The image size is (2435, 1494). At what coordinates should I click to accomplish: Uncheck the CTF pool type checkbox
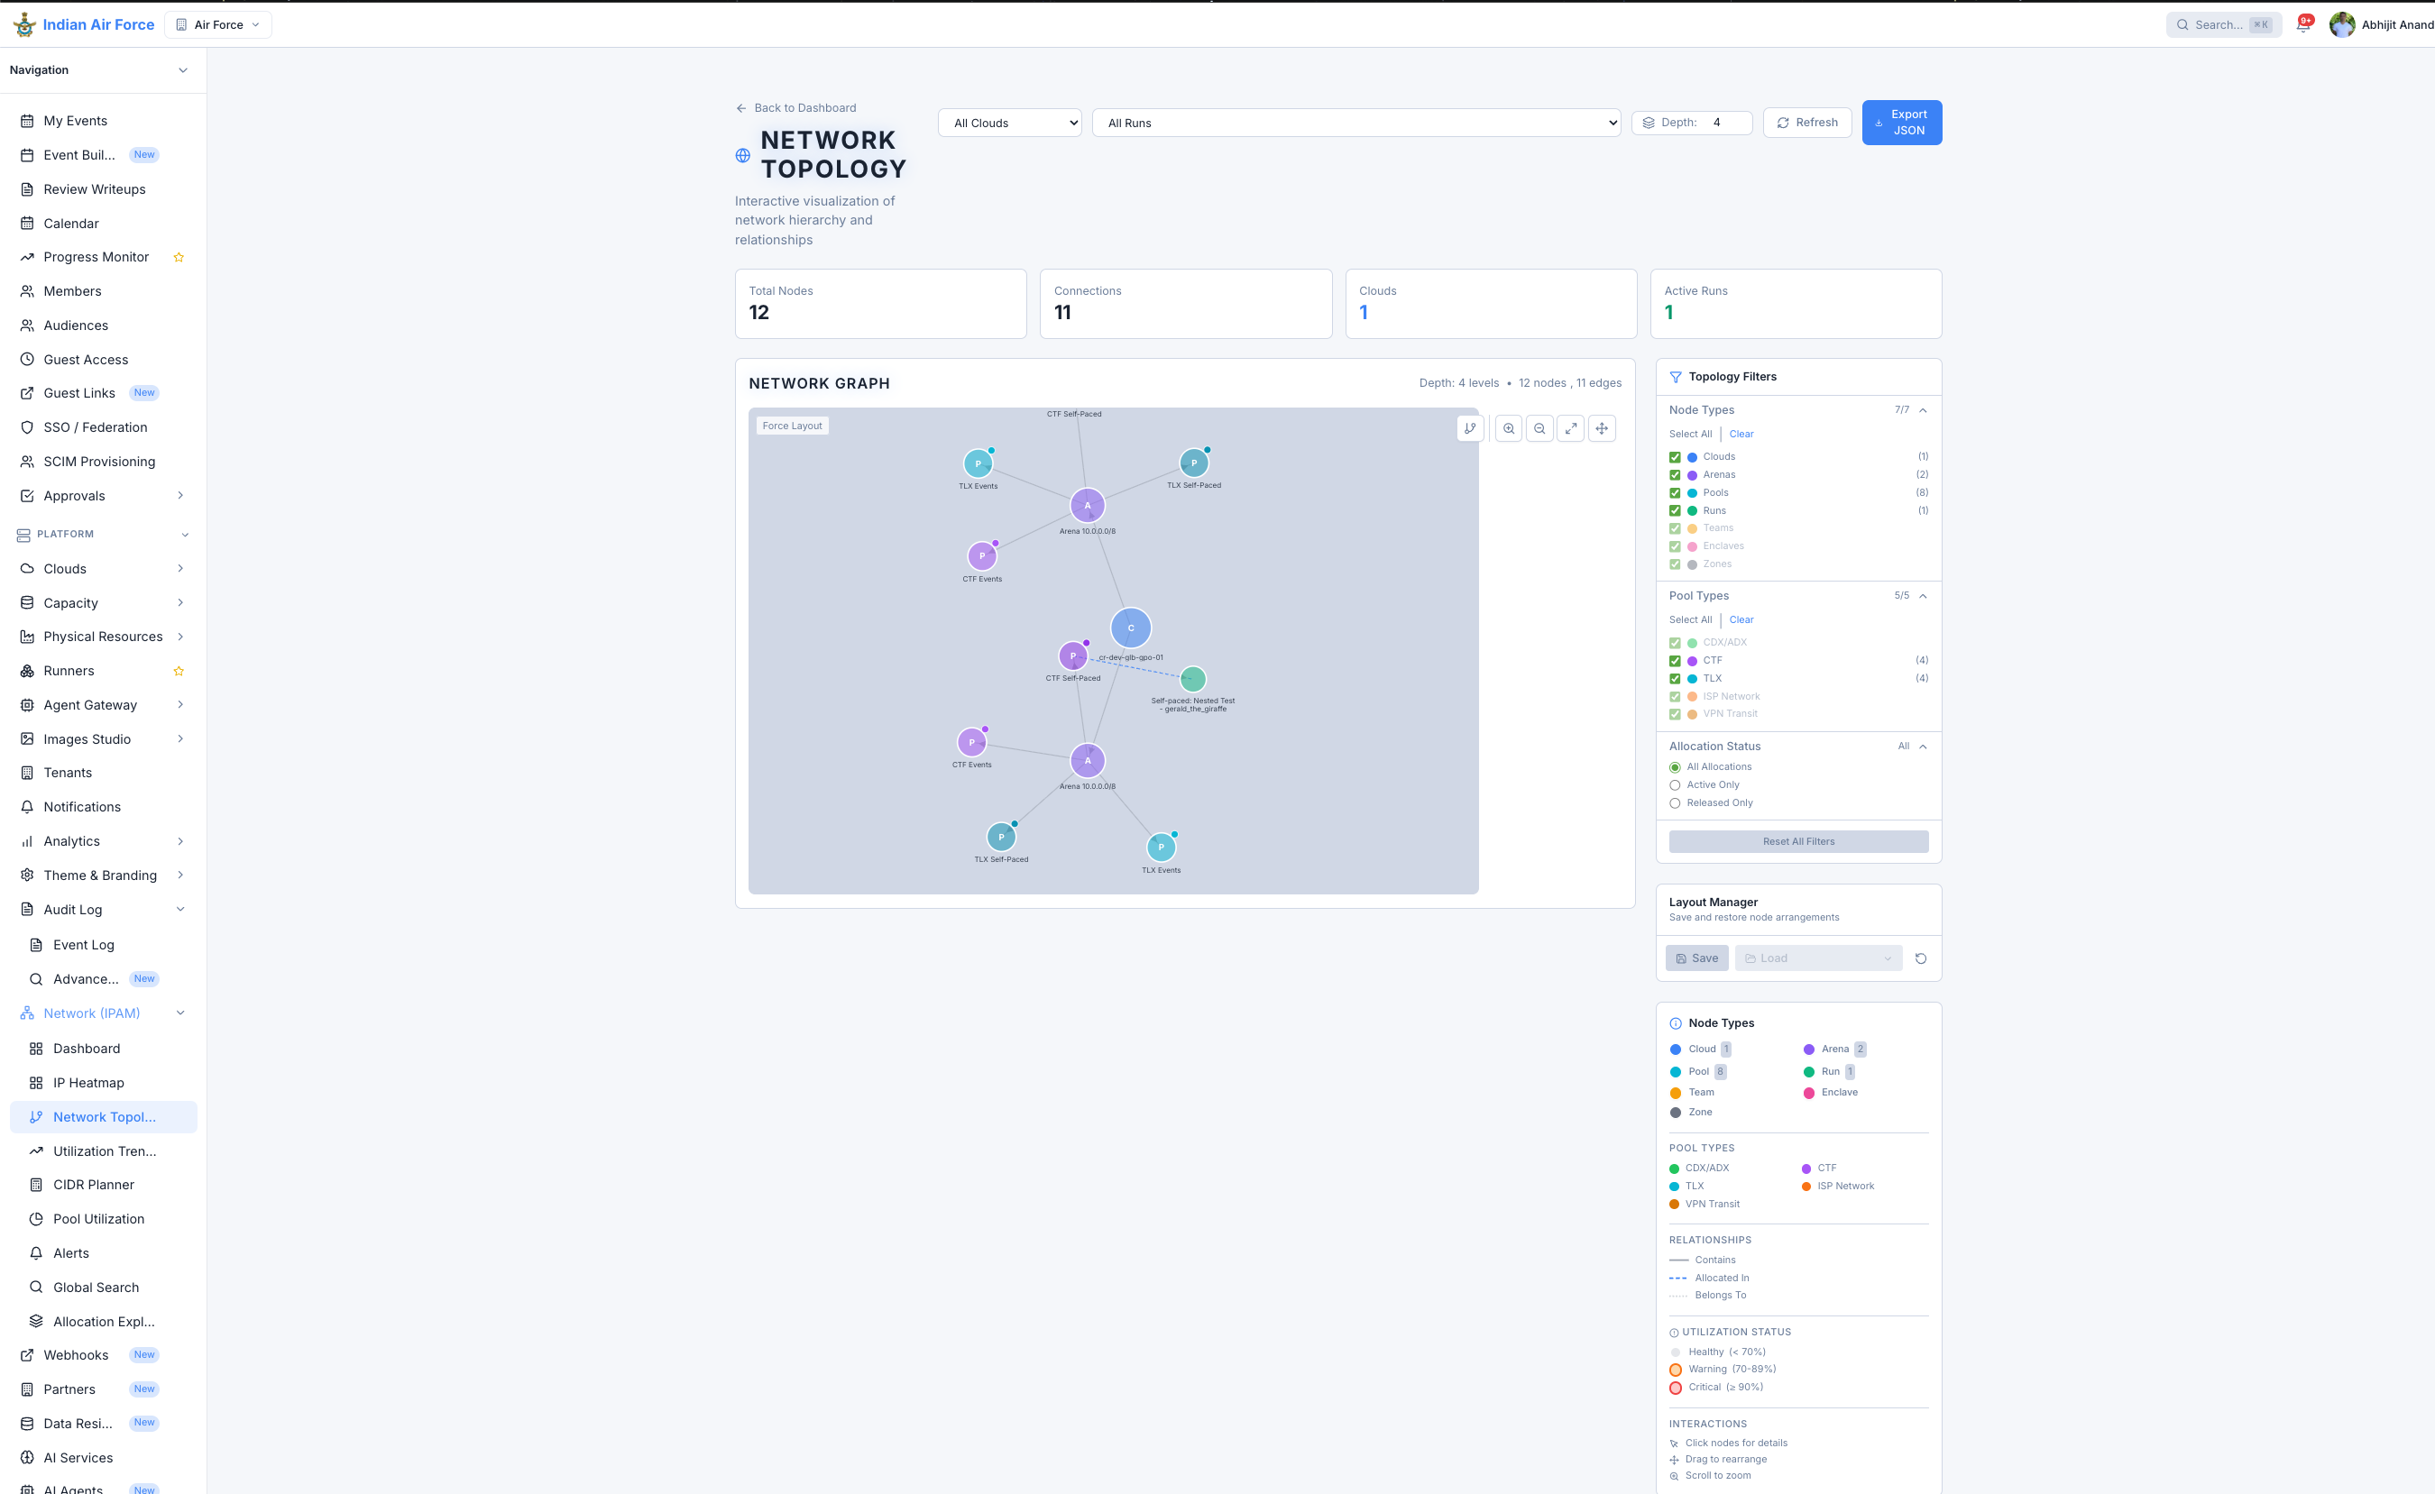coord(1674,661)
